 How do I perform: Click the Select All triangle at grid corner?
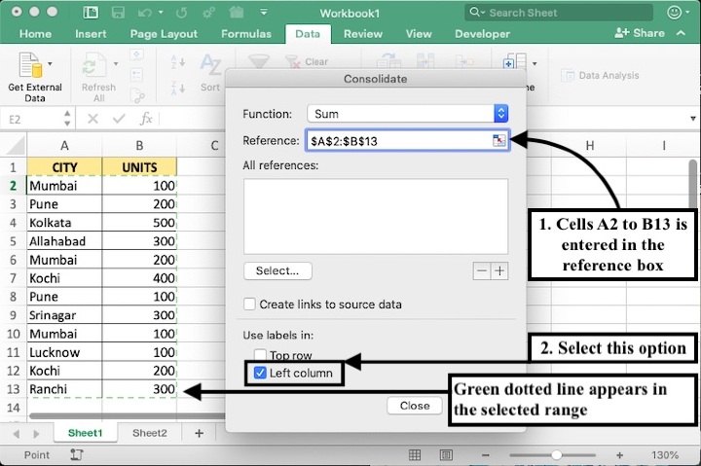point(15,146)
